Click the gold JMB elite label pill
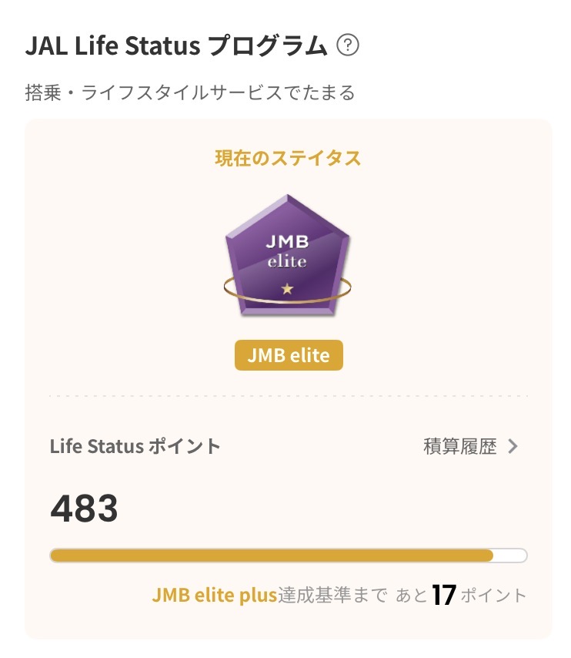 tap(288, 355)
